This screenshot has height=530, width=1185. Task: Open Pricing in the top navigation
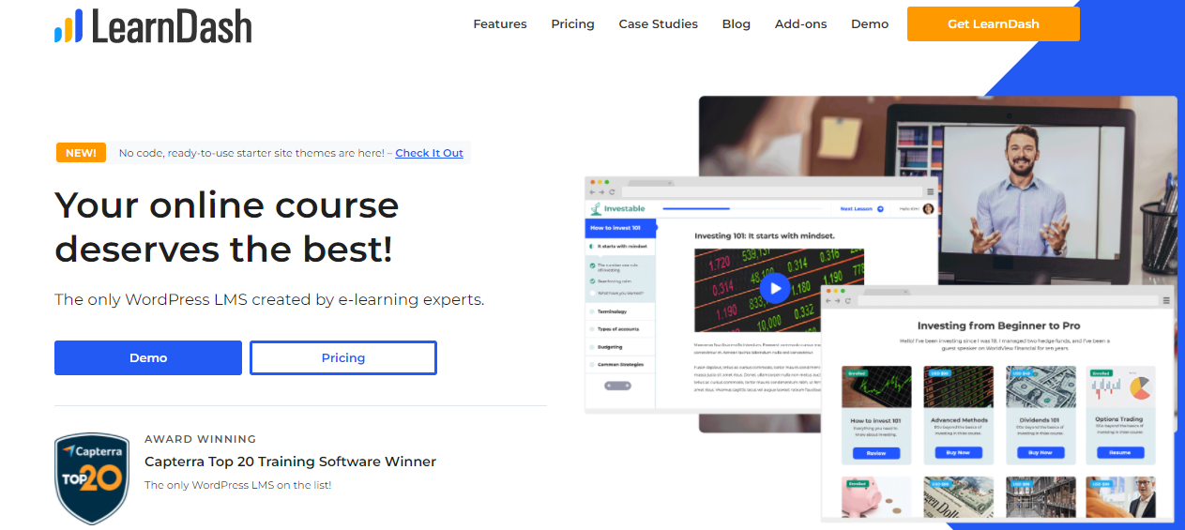(572, 24)
